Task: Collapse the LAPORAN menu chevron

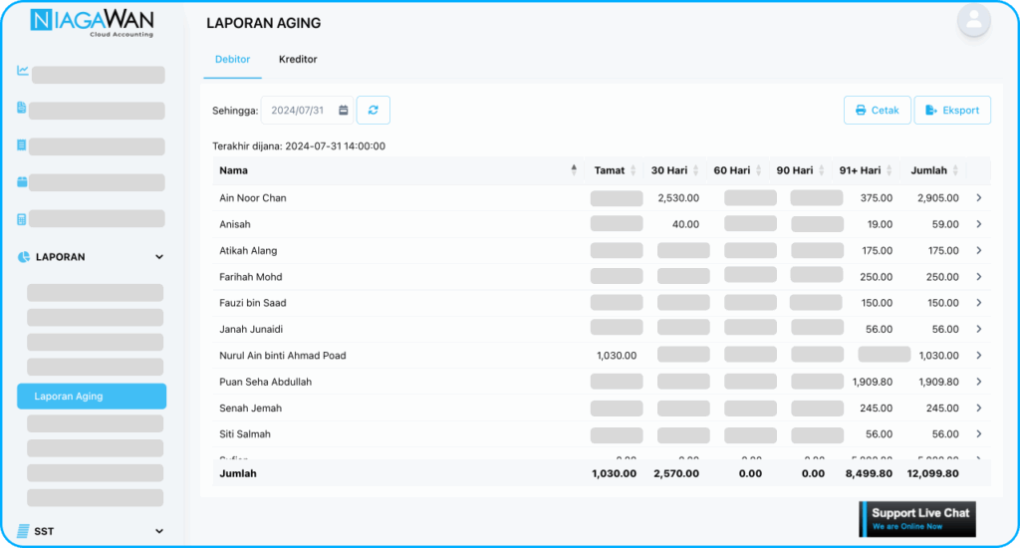Action: coord(159,257)
